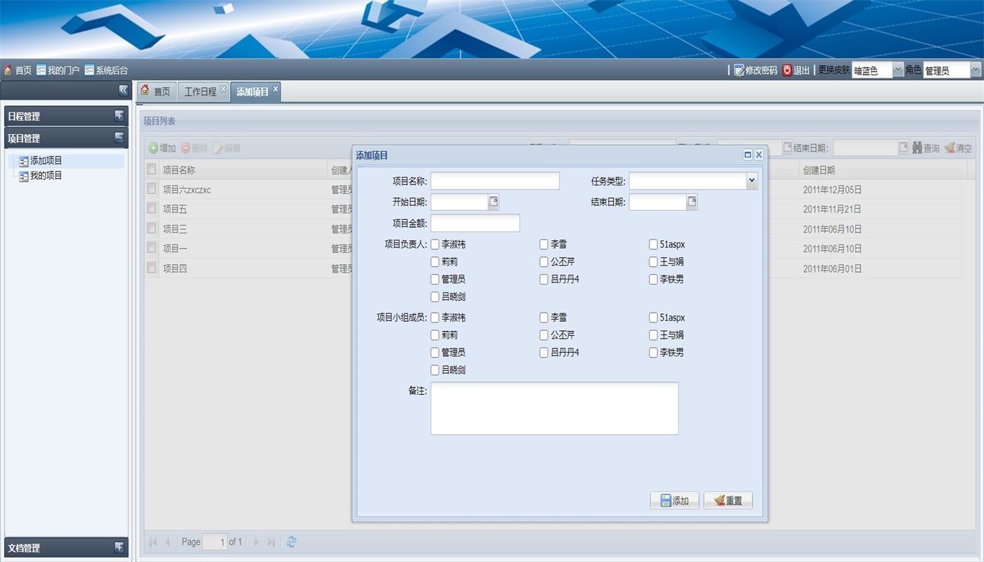Click the 项目金额 input field

475,223
